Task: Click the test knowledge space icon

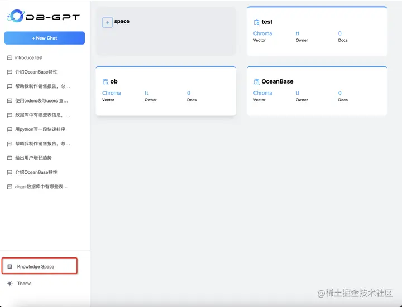Action: click(x=256, y=22)
